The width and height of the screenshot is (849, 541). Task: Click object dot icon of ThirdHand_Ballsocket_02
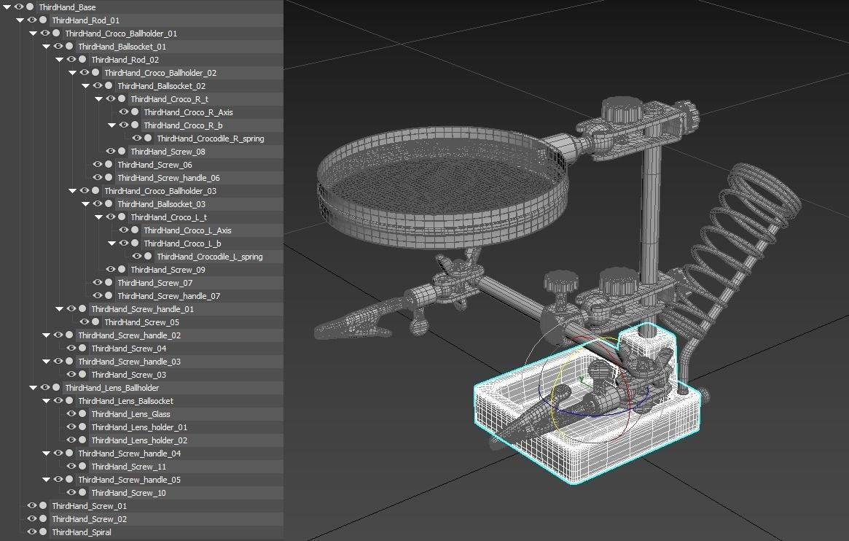[109, 85]
